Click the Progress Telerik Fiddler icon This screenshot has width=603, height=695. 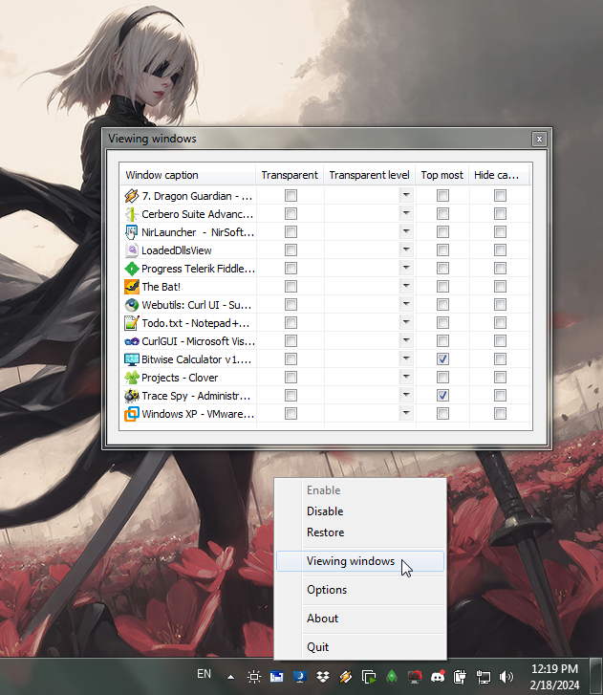point(132,269)
